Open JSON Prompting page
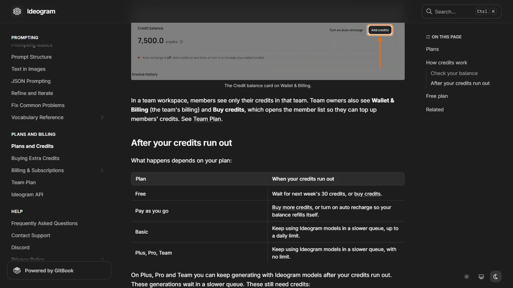The width and height of the screenshot is (513, 288). point(31,81)
